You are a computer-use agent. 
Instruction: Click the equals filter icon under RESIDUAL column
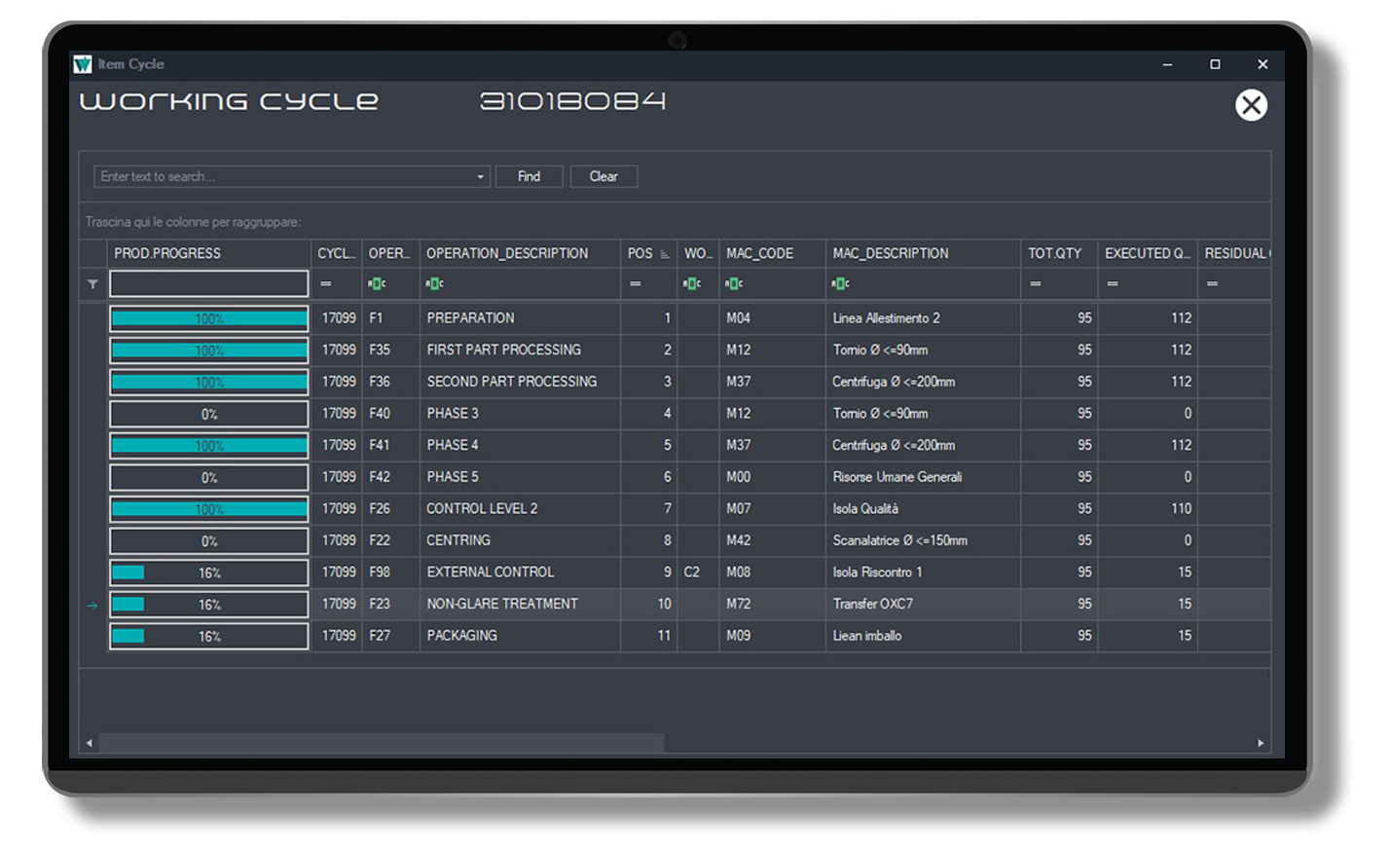[x=1212, y=284]
